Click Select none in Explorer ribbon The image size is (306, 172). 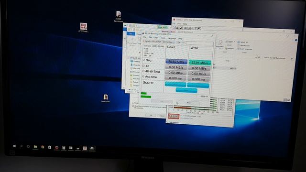(x=243, y=45)
